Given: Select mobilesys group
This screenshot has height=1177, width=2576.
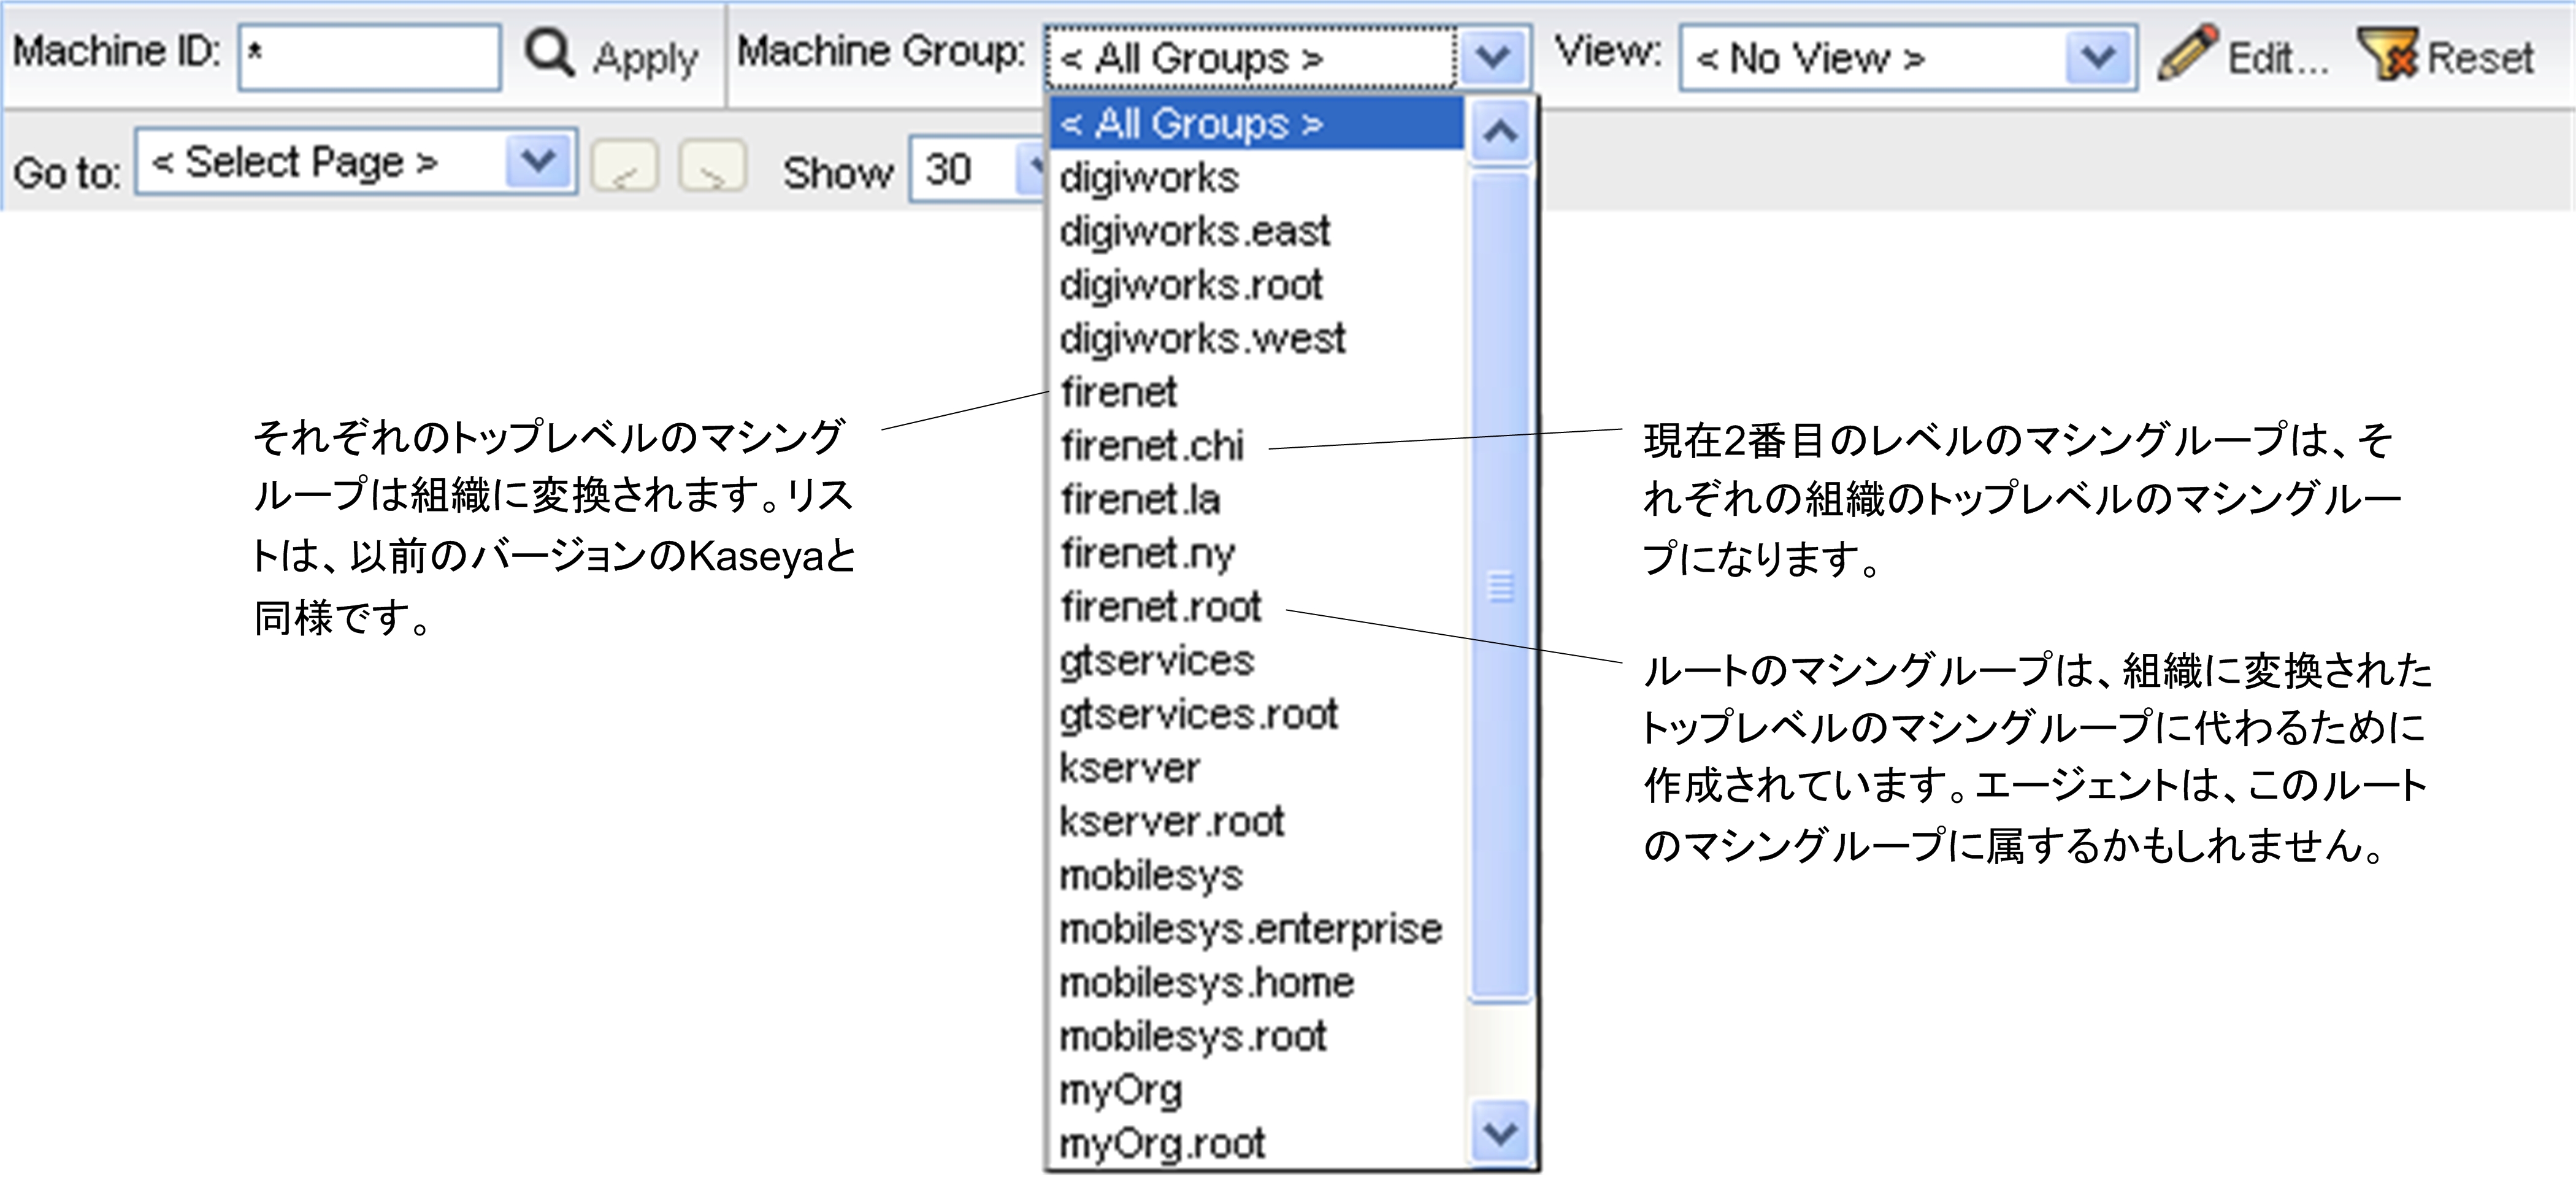Looking at the screenshot, I should (1257, 875).
